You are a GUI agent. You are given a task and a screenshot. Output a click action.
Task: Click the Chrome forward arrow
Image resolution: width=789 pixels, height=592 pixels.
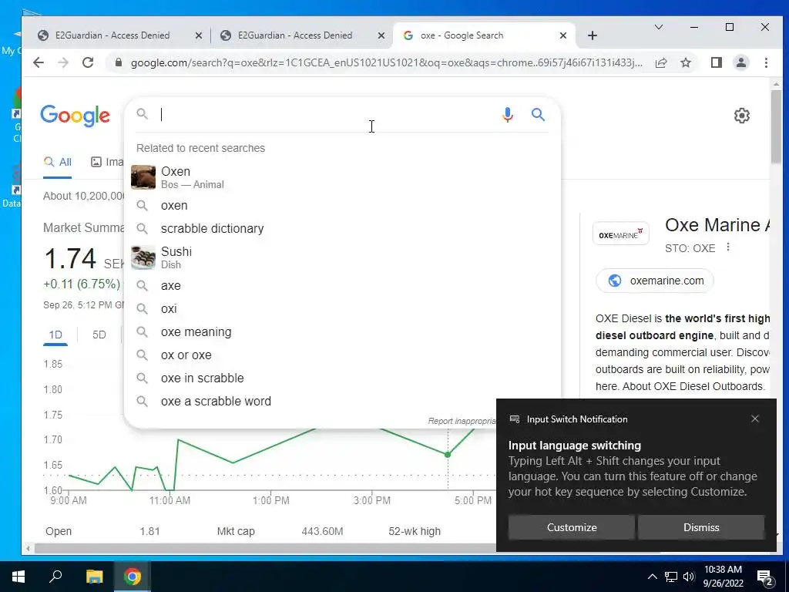(63, 62)
